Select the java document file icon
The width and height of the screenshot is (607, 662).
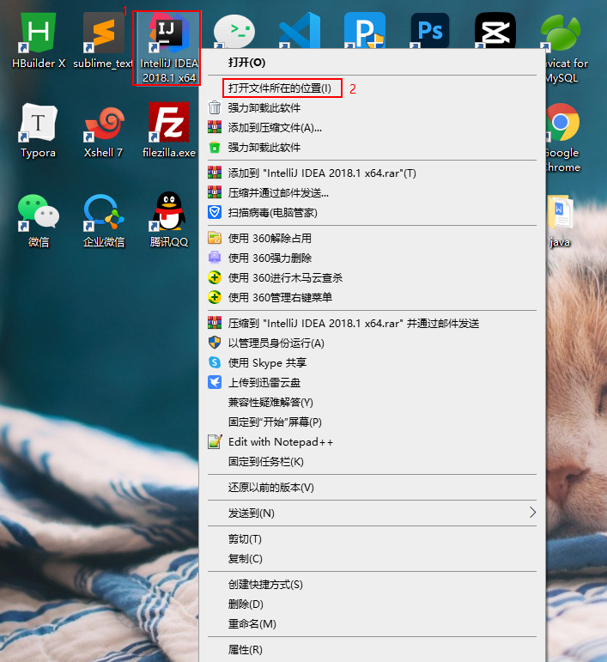click(560, 222)
